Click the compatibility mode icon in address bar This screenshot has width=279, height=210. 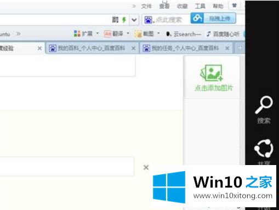click(115, 20)
